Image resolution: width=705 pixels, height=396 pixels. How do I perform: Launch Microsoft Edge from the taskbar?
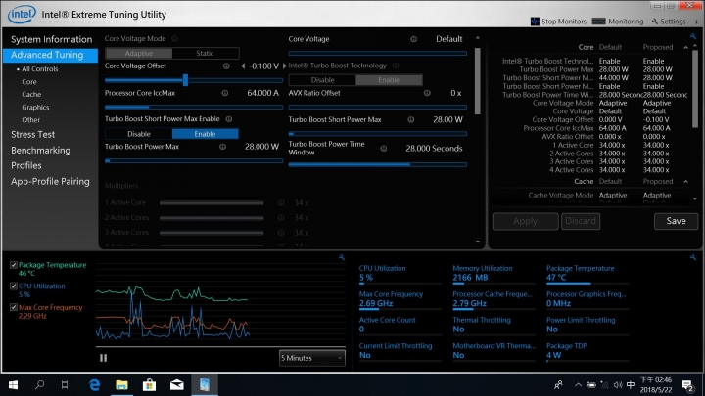click(94, 385)
